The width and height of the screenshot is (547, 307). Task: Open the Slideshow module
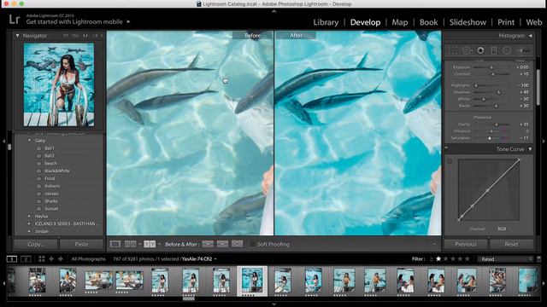(468, 22)
